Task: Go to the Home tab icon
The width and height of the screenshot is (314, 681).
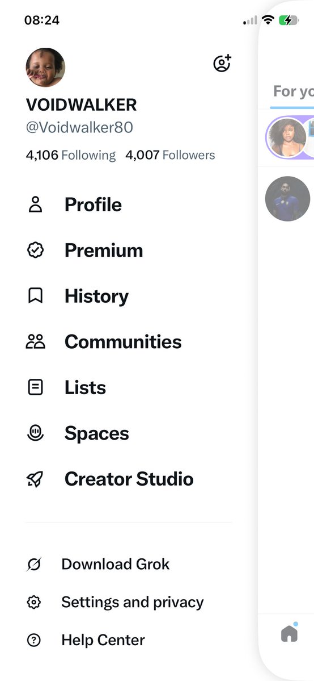Action: tap(289, 632)
